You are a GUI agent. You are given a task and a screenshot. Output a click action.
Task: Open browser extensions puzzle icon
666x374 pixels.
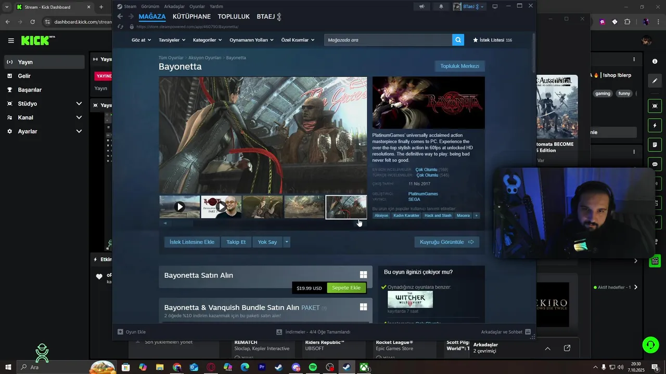627,22
